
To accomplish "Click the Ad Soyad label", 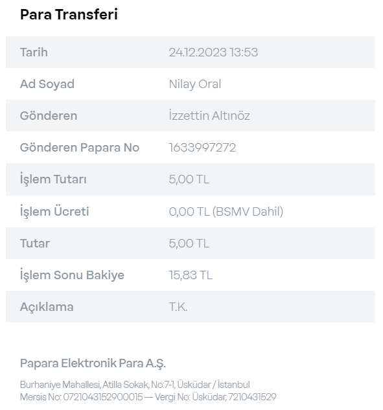I will (x=47, y=84).
